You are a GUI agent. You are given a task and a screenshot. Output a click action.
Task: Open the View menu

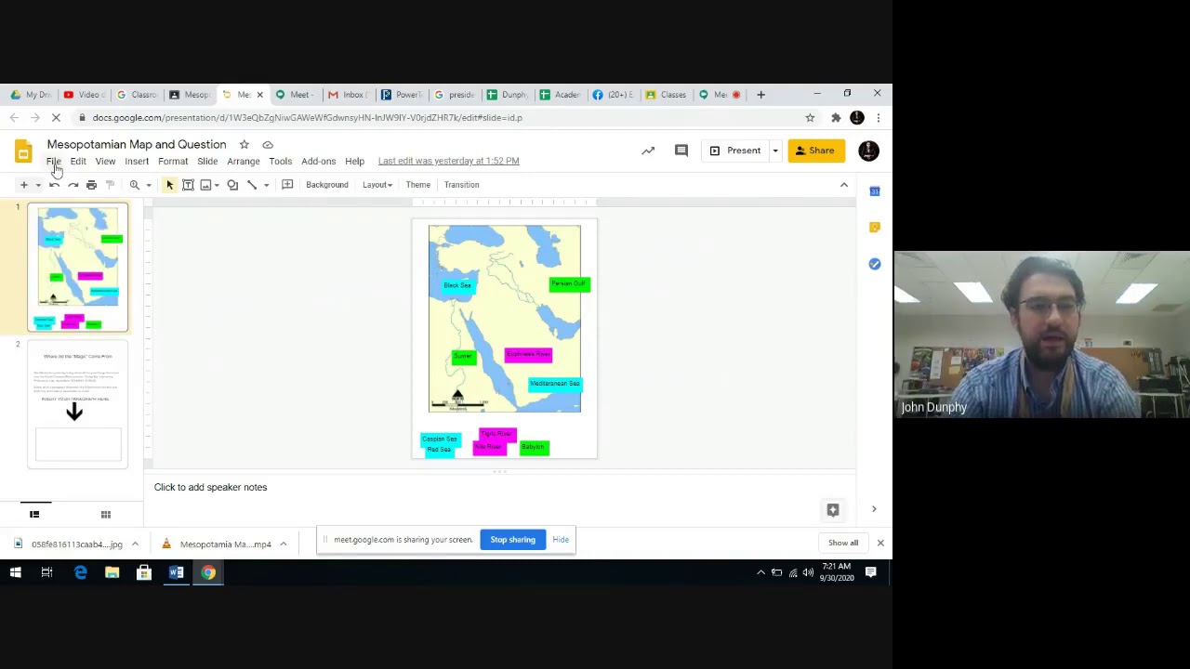point(105,162)
